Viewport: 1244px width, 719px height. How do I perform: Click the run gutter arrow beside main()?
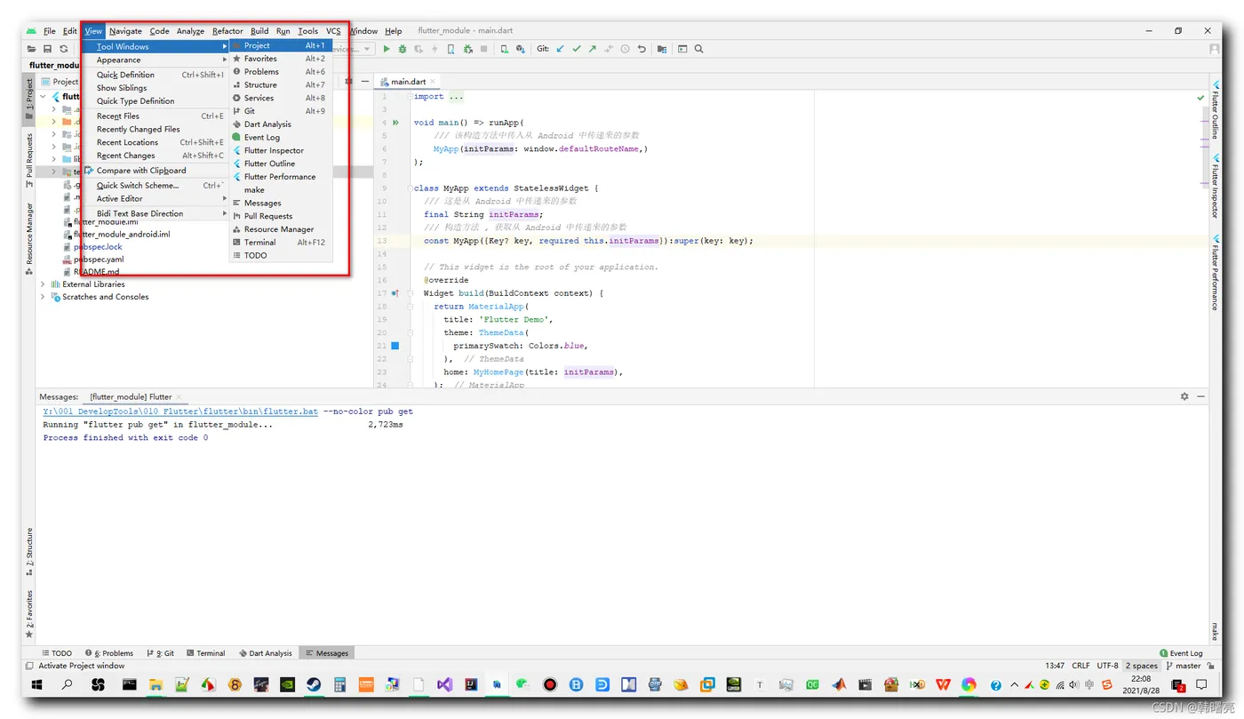tap(395, 123)
